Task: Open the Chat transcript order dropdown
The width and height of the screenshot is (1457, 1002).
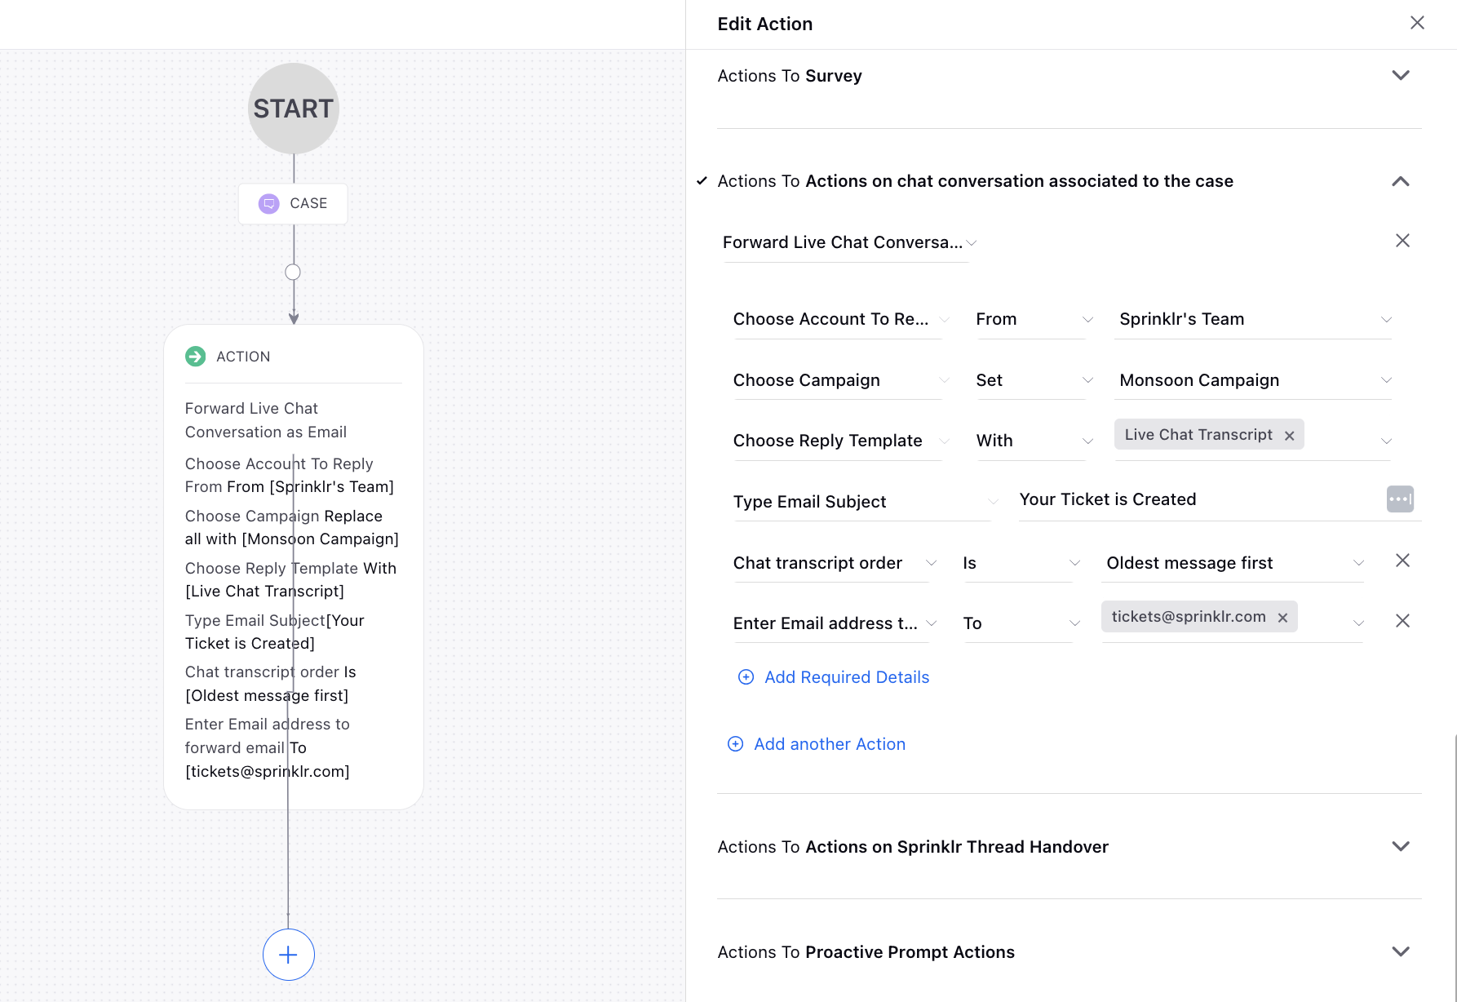Action: (835, 563)
